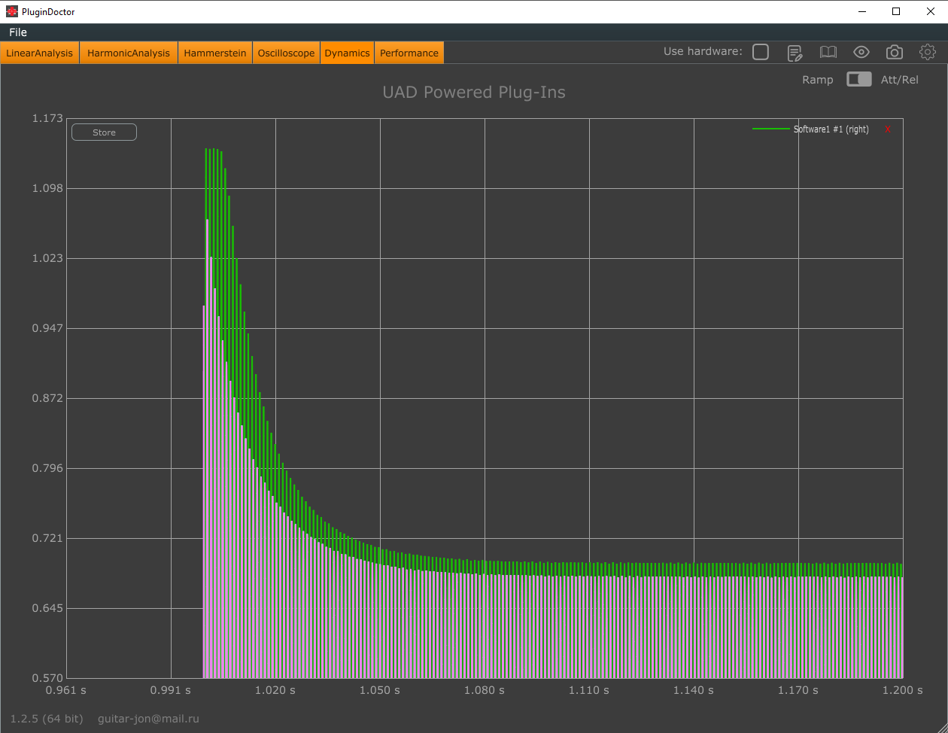Image resolution: width=948 pixels, height=733 pixels.
Task: Click the UAD Powered Plug-Ins title
Action: [x=474, y=93]
